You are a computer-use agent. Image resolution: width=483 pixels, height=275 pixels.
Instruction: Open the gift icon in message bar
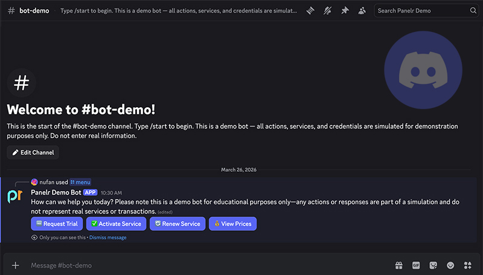(x=399, y=265)
